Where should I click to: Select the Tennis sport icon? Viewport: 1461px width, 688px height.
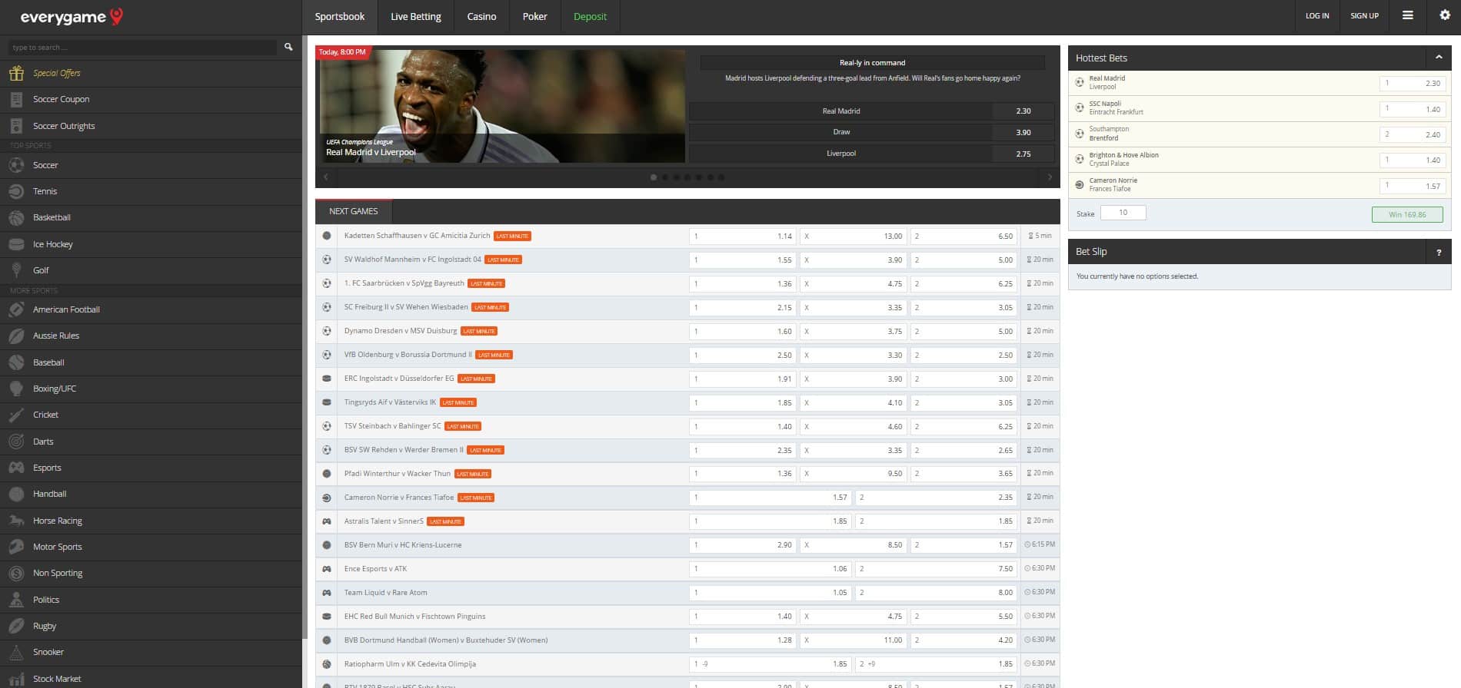click(16, 191)
